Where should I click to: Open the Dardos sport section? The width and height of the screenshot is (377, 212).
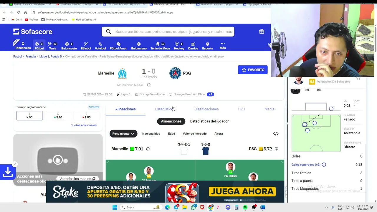pos(193,46)
